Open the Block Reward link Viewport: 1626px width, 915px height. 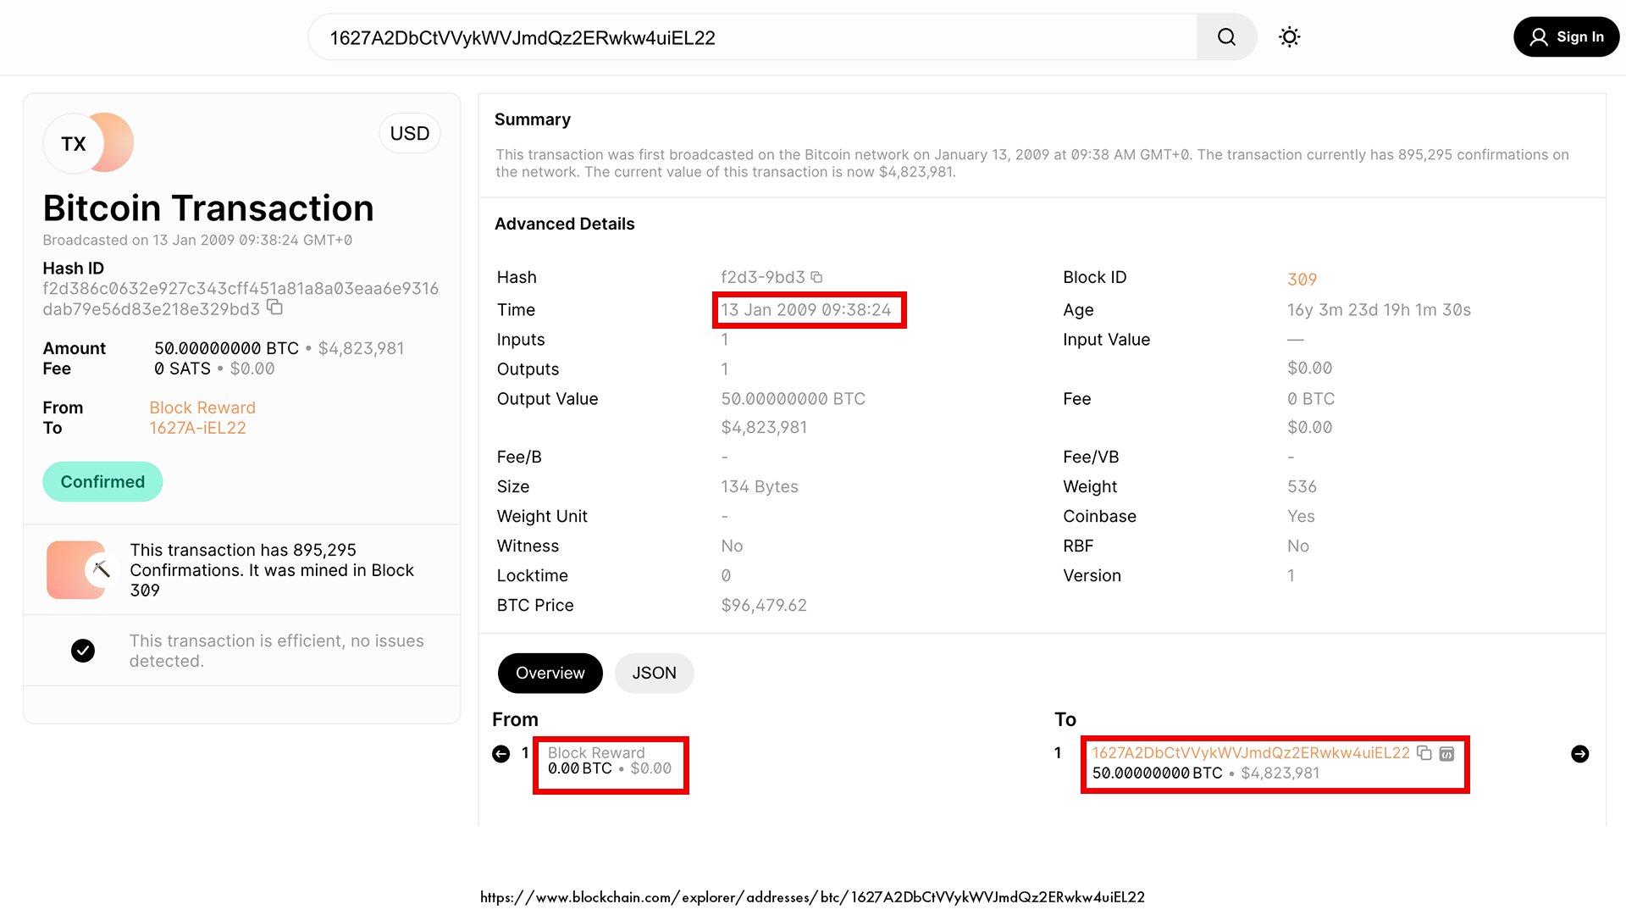(202, 408)
